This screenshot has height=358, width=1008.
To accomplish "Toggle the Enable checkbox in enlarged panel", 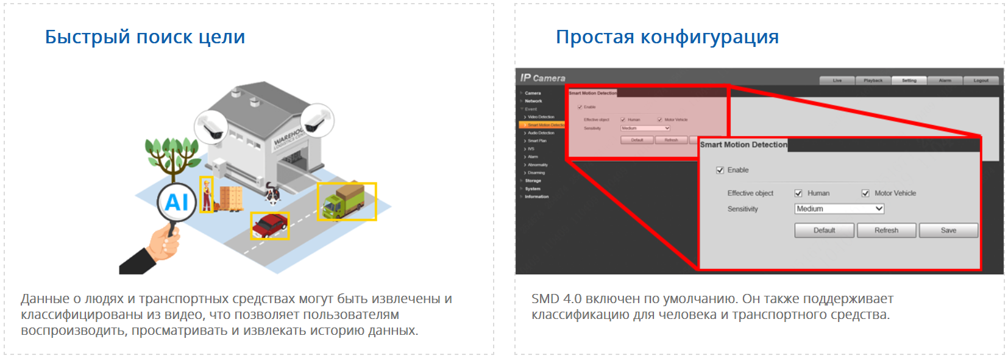I will pos(720,170).
